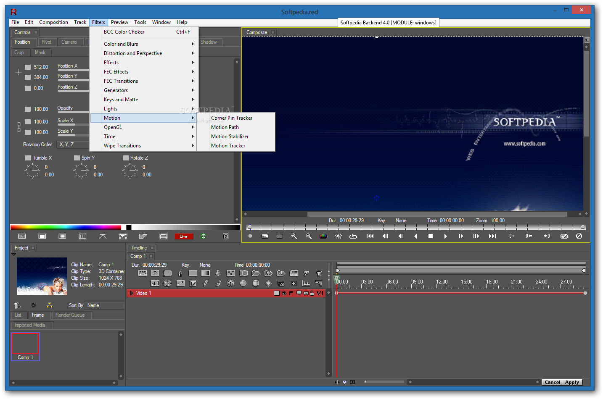Image resolution: width=603 pixels, height=399 pixels.
Task: Expand the Keys and Matte submenu
Action: tap(144, 100)
